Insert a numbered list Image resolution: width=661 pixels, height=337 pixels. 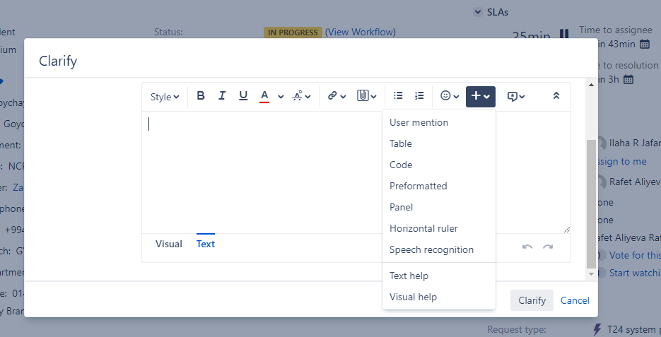pyautogui.click(x=419, y=95)
